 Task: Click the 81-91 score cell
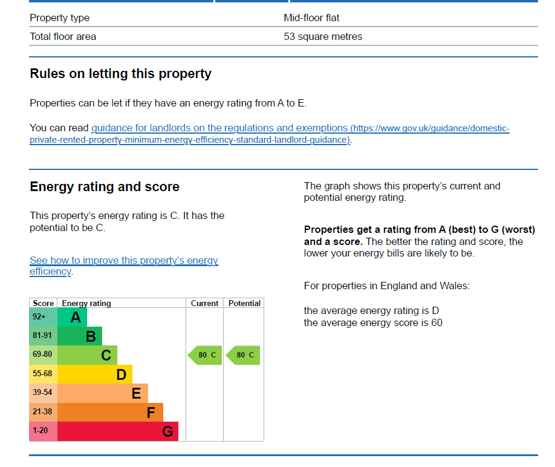click(43, 336)
